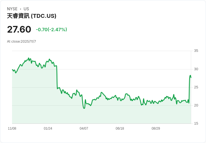Click the 04/07 date on x-axis
Screen dimensions: 206x143
pyautogui.click(x=84, y=129)
